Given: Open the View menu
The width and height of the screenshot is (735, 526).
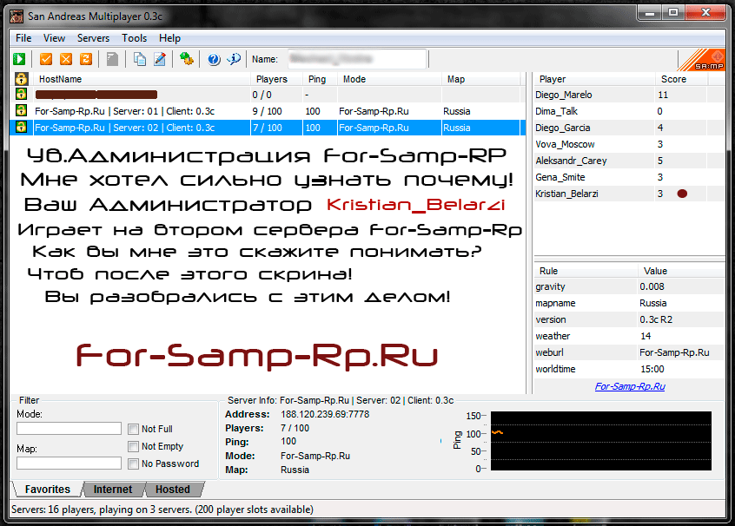Looking at the screenshot, I should 55,38.
